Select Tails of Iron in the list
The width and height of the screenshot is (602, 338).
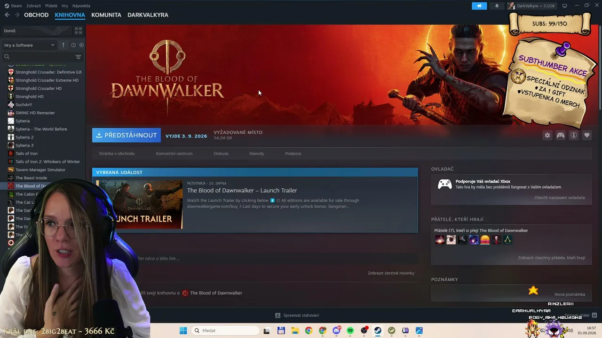26,154
